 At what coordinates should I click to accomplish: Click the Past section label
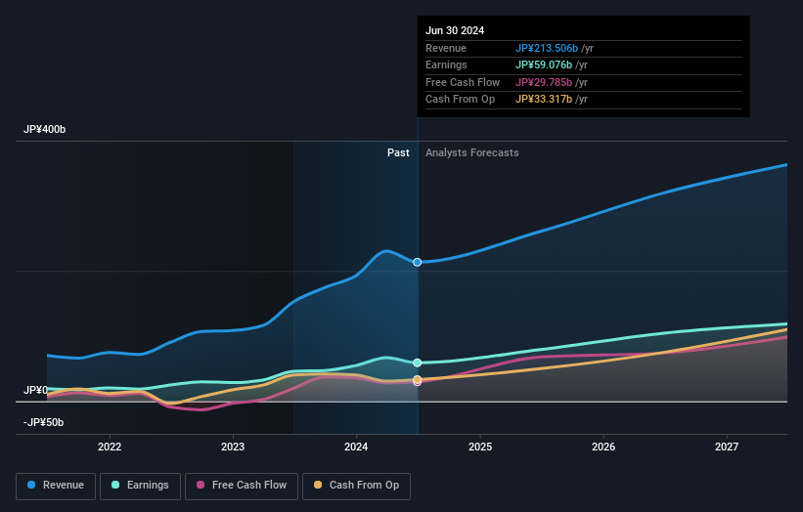pyautogui.click(x=398, y=152)
